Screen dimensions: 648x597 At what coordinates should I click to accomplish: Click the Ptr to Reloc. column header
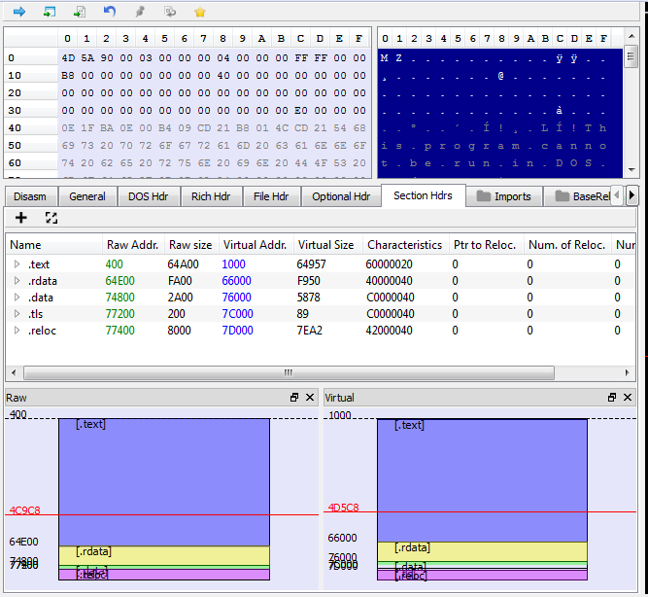pyautogui.click(x=485, y=245)
